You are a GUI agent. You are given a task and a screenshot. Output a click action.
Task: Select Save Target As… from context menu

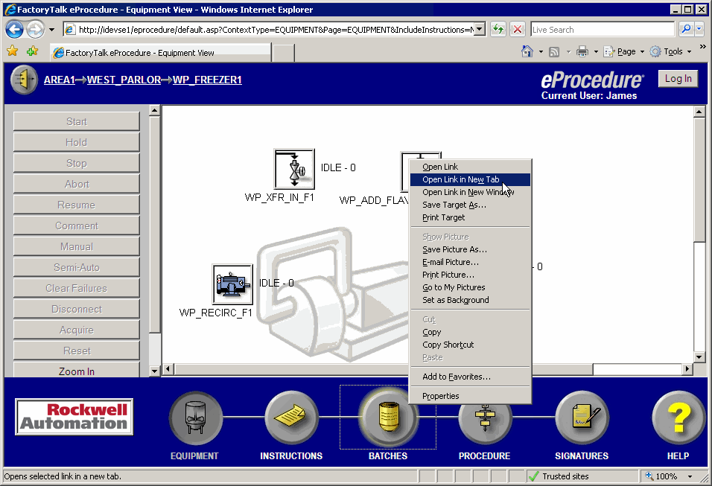coord(470,205)
